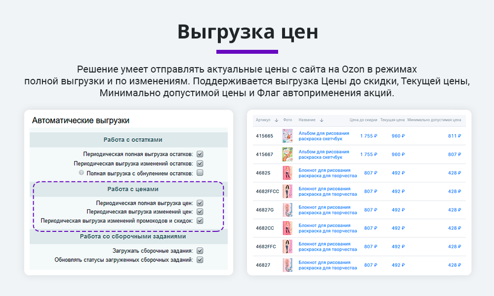Select the photo thumbnail in row 4682FFCC
Screen dimensions: 494x296
click(287, 191)
